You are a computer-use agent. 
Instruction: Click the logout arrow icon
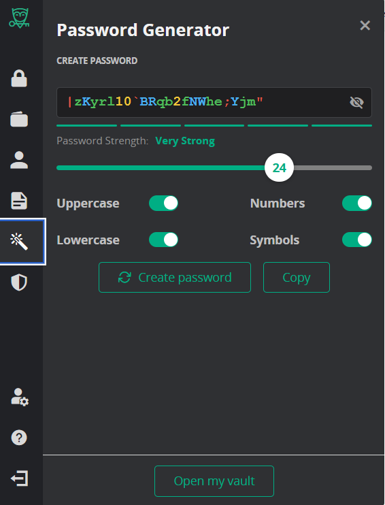tap(19, 478)
